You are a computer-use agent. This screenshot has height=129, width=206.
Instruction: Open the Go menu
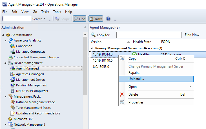pos(35,12)
